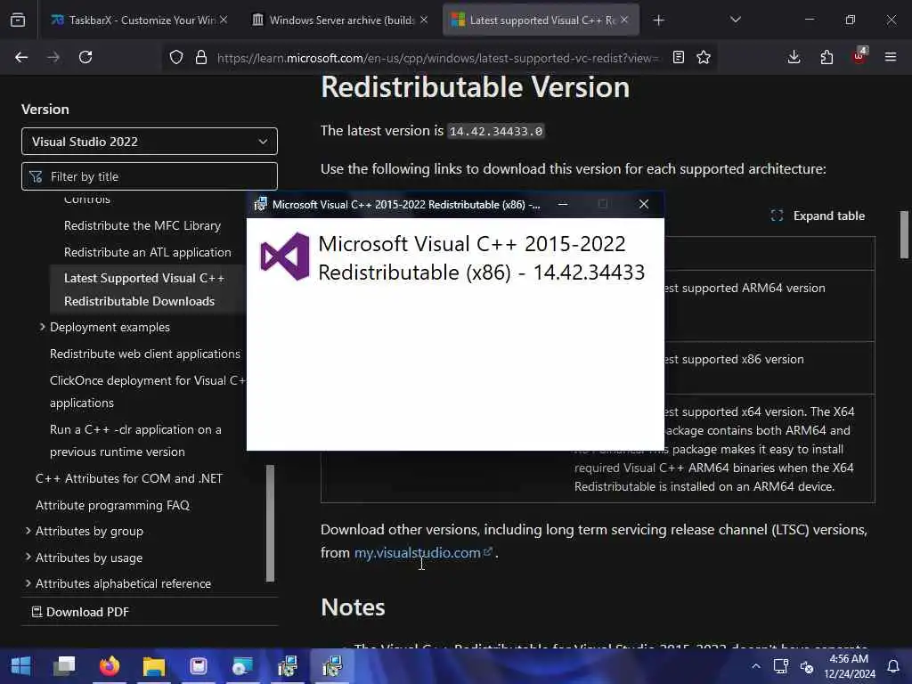Open the extensions puzzle icon
This screenshot has width=912, height=684.
[826, 57]
